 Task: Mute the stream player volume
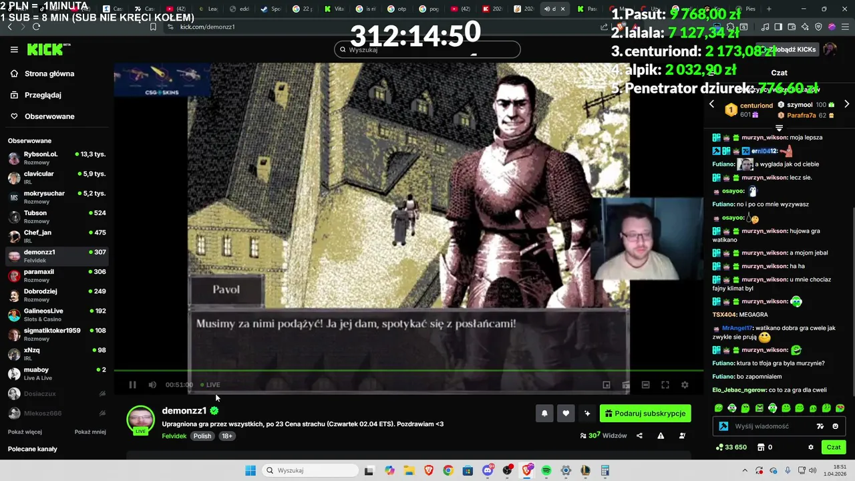[x=152, y=385]
